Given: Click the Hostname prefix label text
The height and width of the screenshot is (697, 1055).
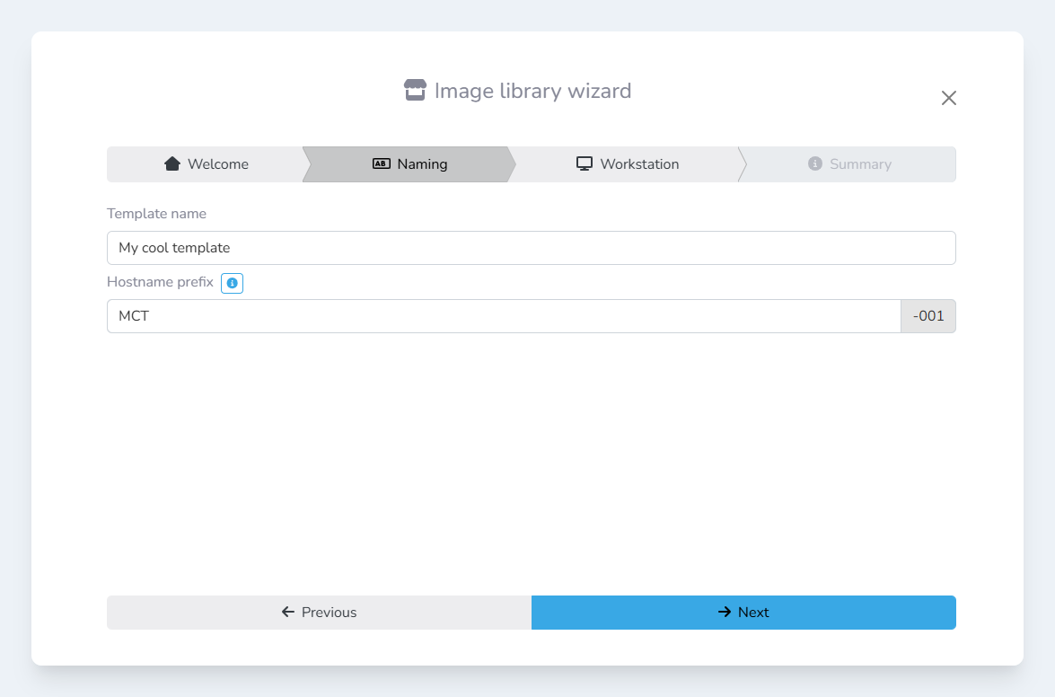Looking at the screenshot, I should click(x=160, y=282).
